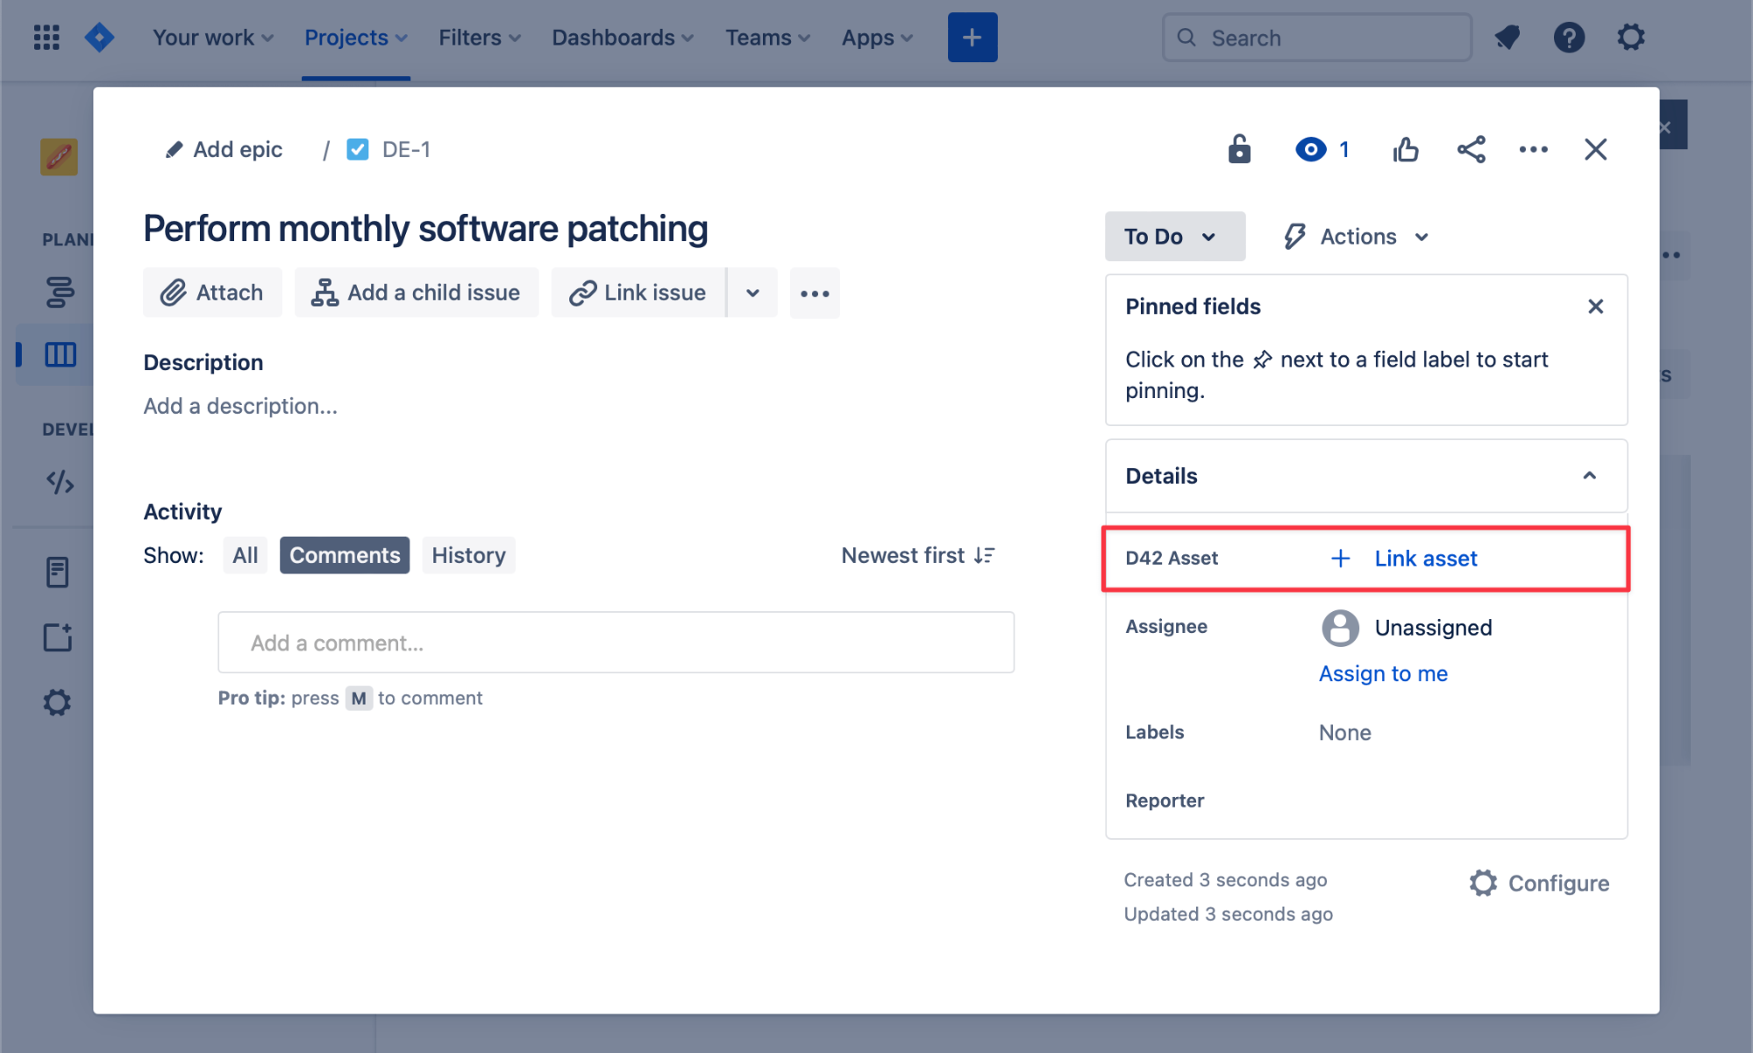
Task: Click the thumbs up vote icon
Action: click(x=1406, y=149)
